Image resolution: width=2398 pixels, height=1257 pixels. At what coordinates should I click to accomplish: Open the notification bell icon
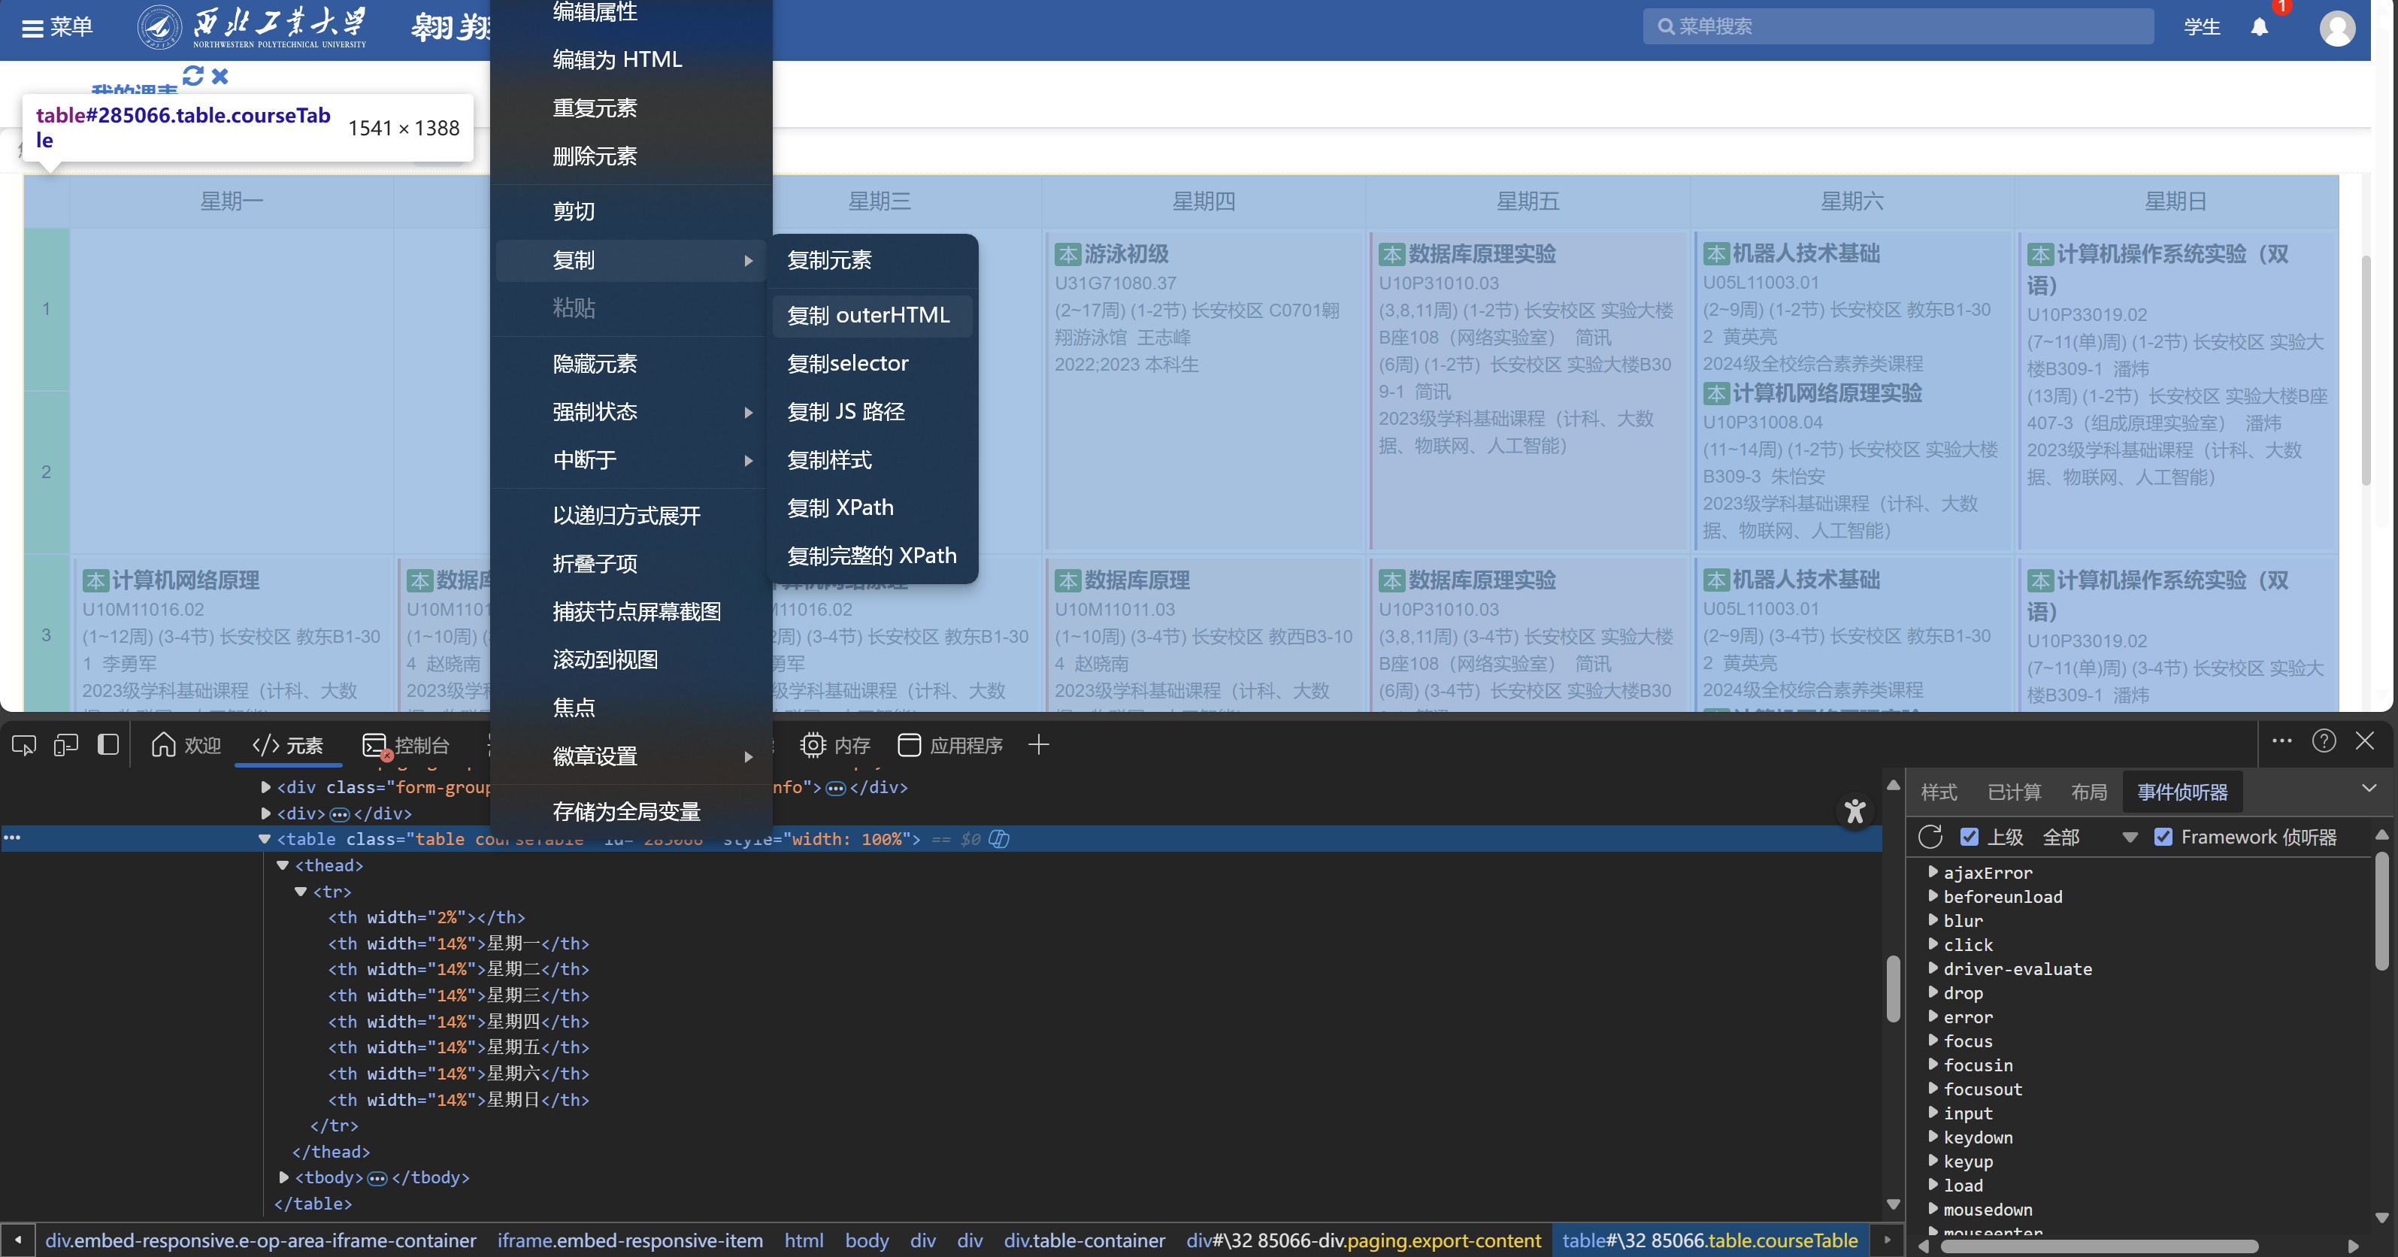click(x=2260, y=28)
